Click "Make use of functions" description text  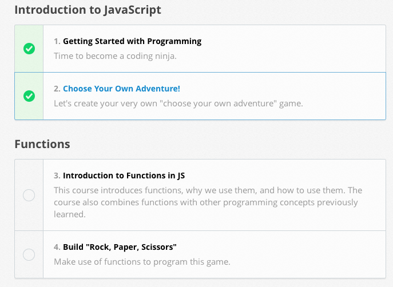tap(141, 262)
